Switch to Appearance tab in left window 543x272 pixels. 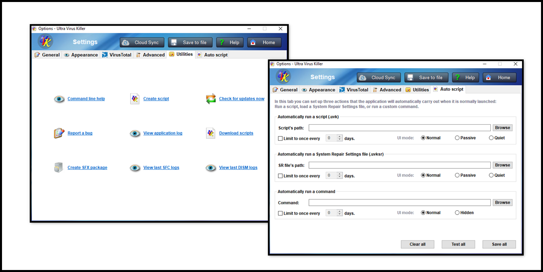tap(81, 55)
